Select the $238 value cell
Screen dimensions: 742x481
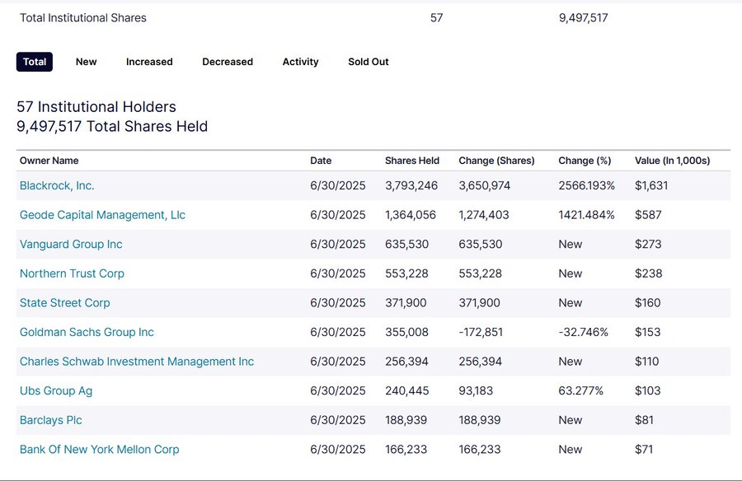coord(648,273)
